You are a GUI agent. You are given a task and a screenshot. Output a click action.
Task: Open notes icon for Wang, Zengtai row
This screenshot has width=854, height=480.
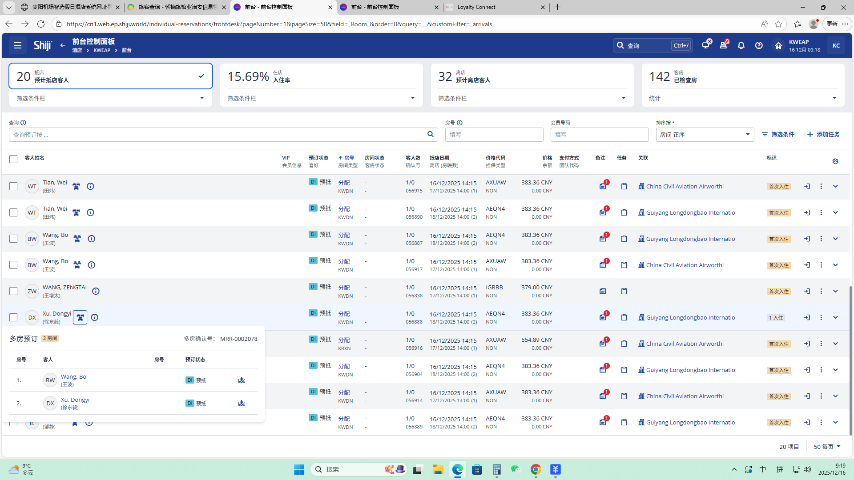pyautogui.click(x=603, y=291)
